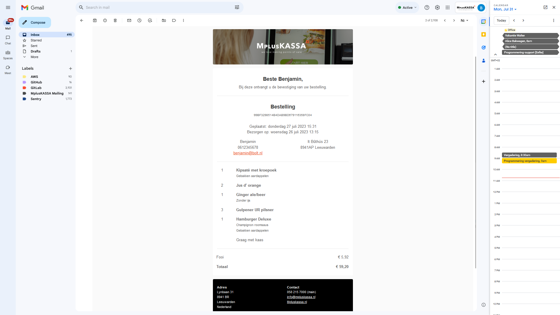This screenshot has height=315, width=560.
Task: Move email to a folder
Action: click(x=164, y=20)
